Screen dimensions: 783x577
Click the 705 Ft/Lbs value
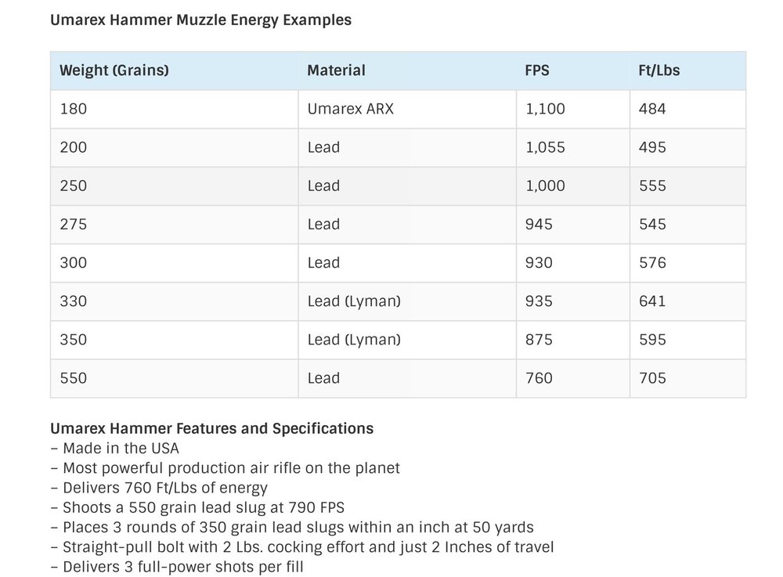pos(652,378)
